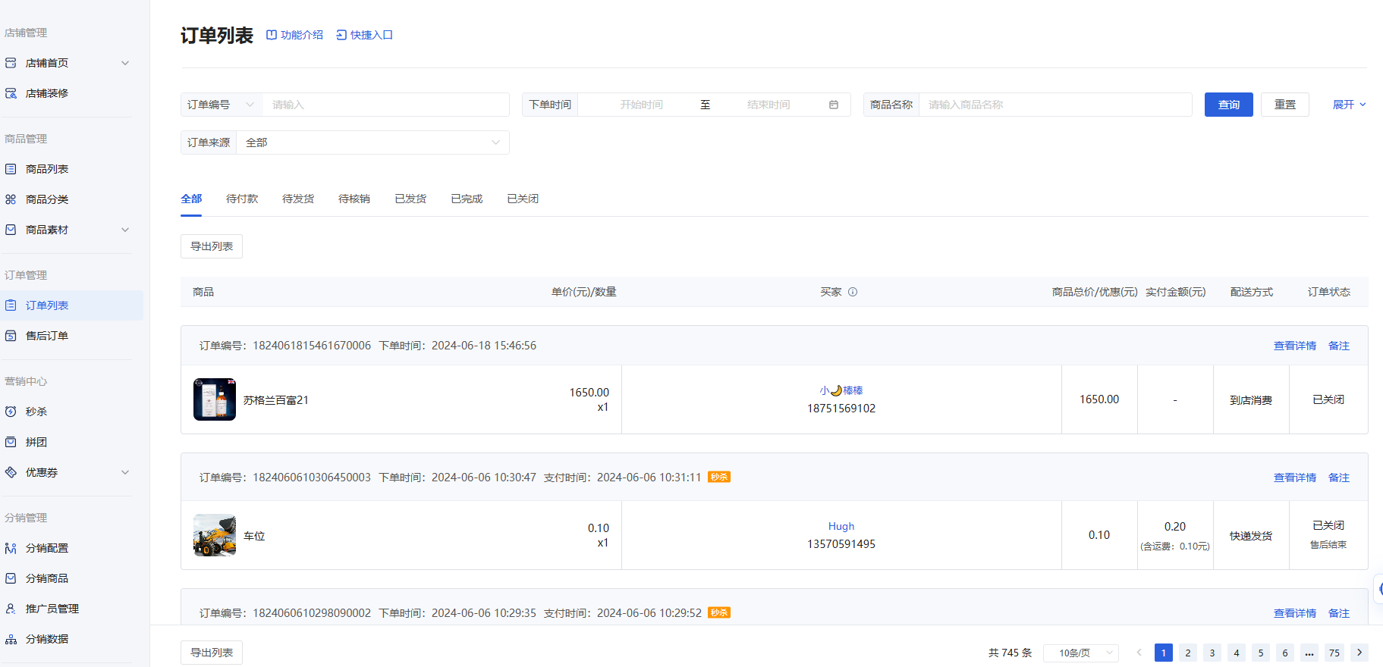Click the 分销商品 sidebar icon
Image resolution: width=1383 pixels, height=667 pixels.
click(11, 578)
